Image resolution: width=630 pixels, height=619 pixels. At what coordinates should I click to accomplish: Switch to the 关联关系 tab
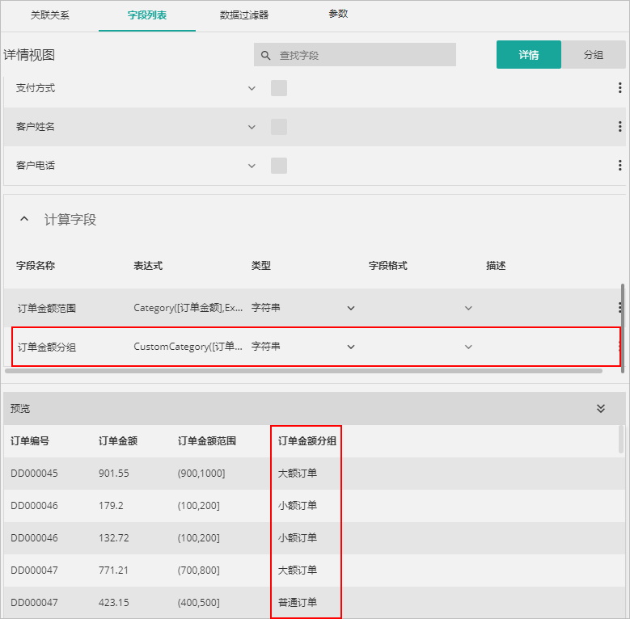click(x=50, y=15)
